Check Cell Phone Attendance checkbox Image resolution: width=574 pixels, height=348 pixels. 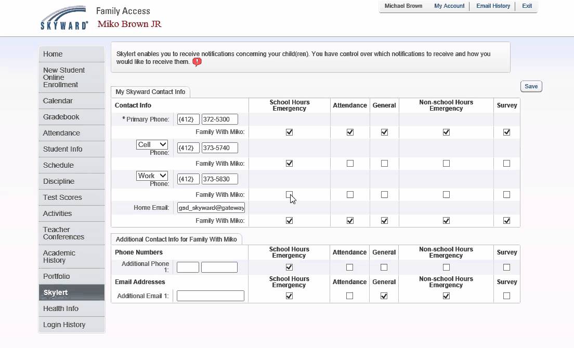coord(350,164)
